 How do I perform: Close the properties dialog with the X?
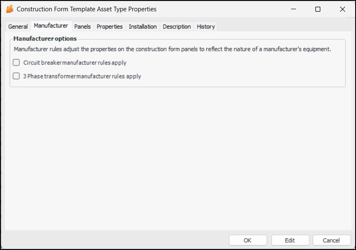coord(343,9)
